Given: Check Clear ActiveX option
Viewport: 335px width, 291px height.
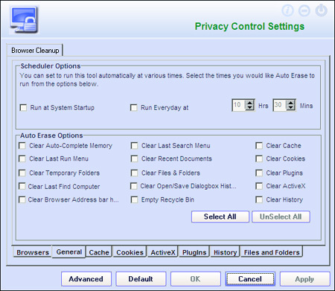Looking at the screenshot, I should click(x=259, y=186).
